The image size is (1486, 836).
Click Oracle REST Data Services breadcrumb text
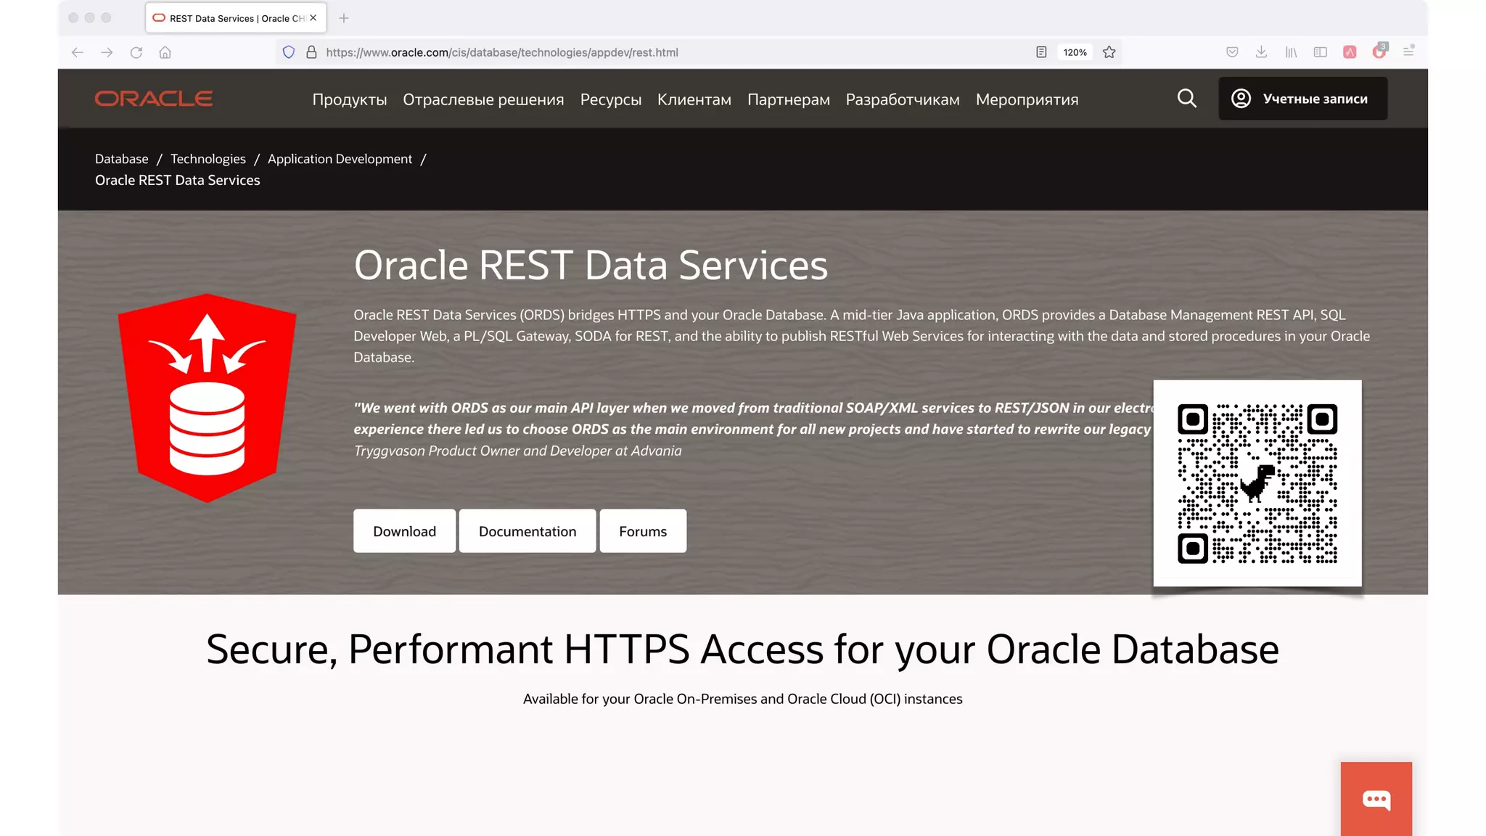pos(178,180)
